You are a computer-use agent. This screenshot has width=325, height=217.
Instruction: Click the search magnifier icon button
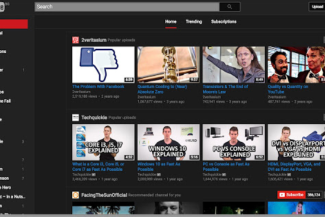point(230,7)
